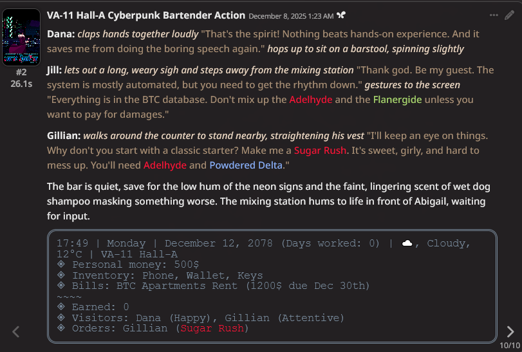Viewport: 522px width, 352px height.
Task: Click red Sugar Rush in Gillian's dialogue
Action: tap(321, 150)
